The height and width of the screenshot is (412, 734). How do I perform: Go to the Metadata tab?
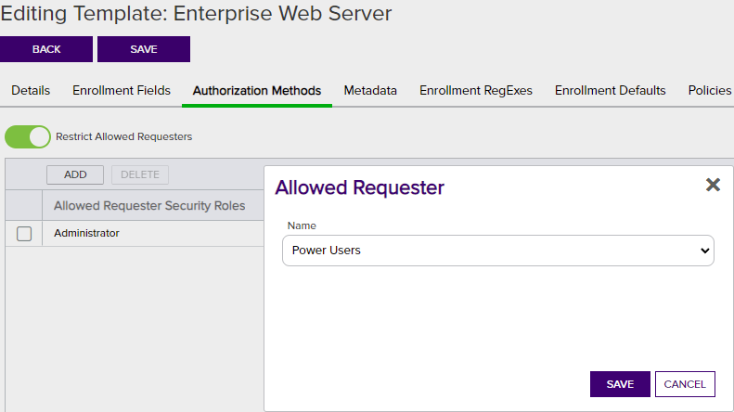pyautogui.click(x=370, y=90)
